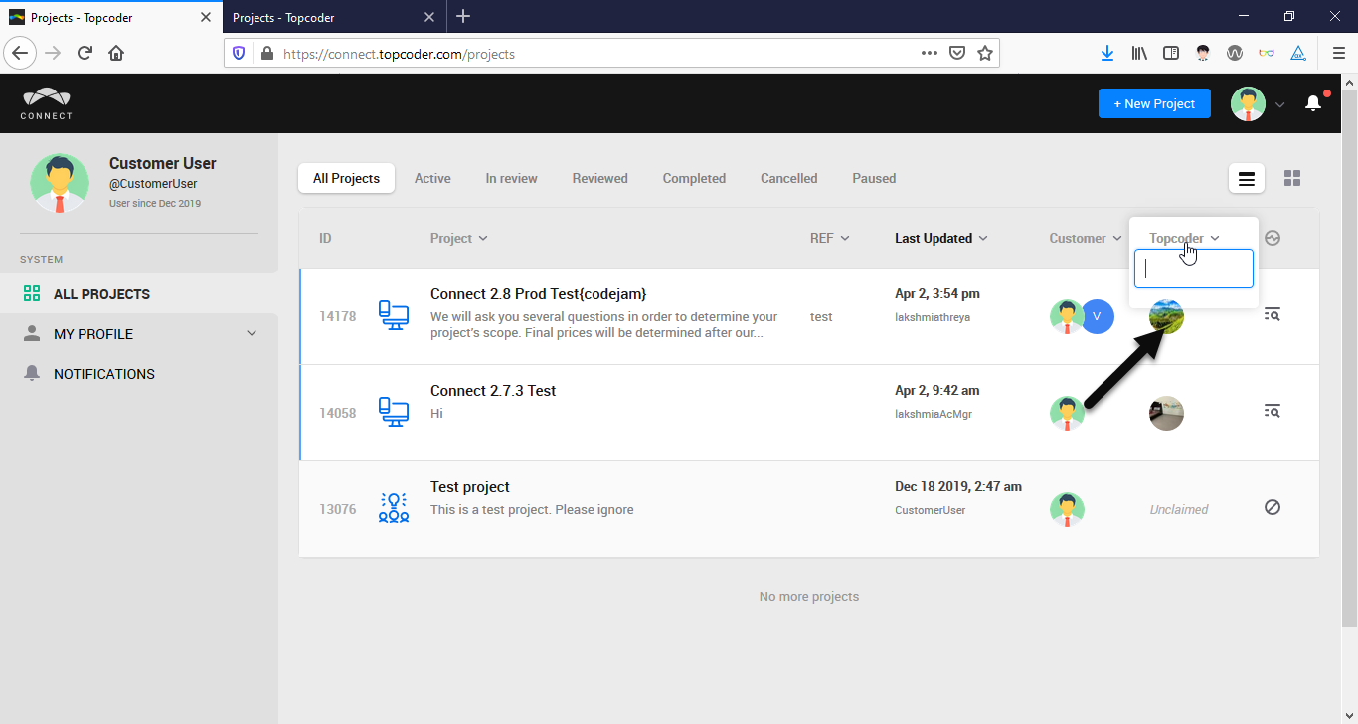Click 'Unclaimed' text in Test project row
Screen dimensions: 1358x724
[x=1179, y=509]
